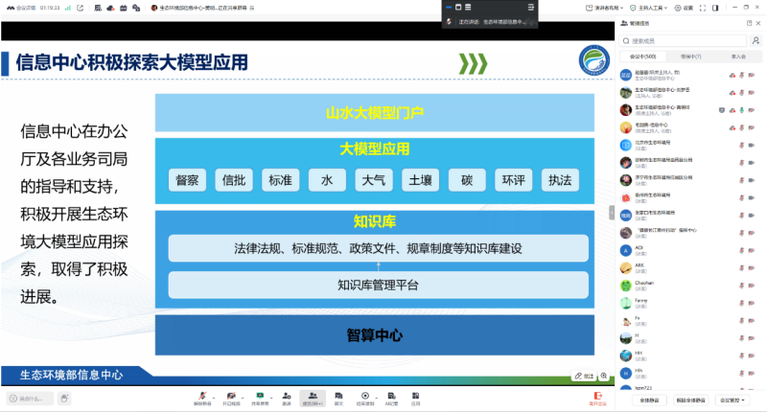Viewport: 767px width, 412px height.
Task: Toggle the first member's microphone
Action: pyautogui.click(x=742, y=75)
